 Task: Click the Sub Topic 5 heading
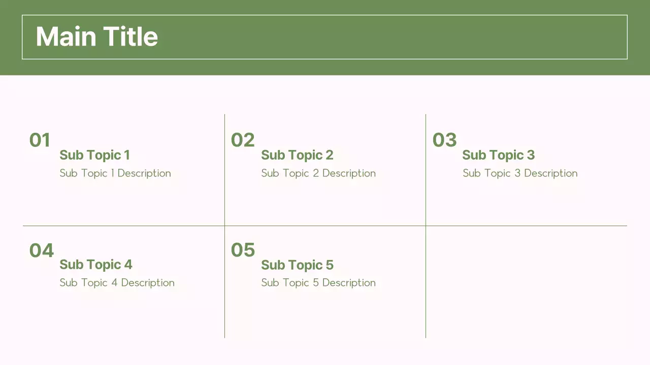[297, 265]
